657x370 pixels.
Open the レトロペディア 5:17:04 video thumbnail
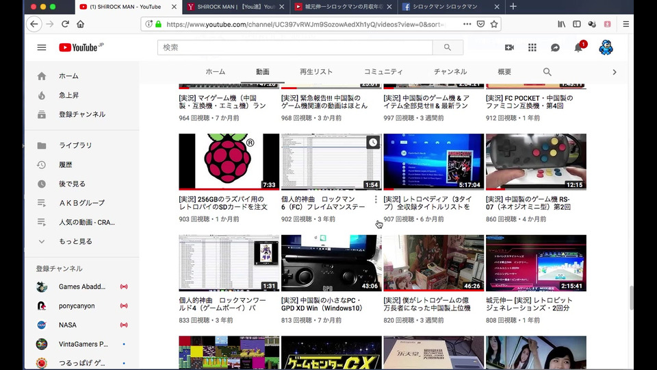tap(434, 162)
